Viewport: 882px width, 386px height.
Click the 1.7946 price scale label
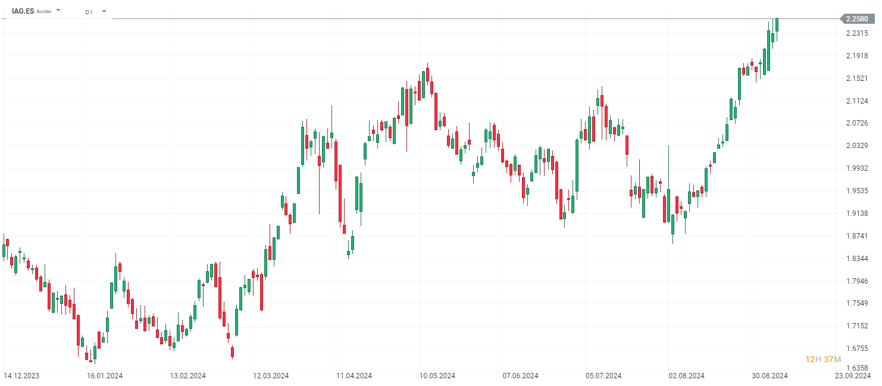tap(856, 281)
